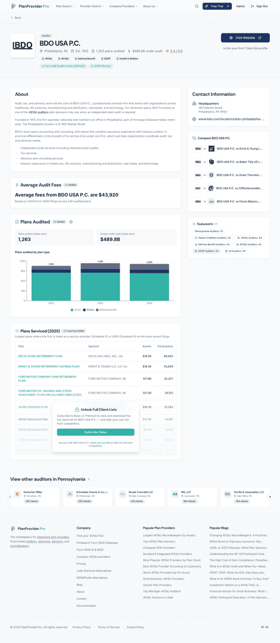Open FORD MOTOR COMPANY UAW RETIREMENT PLAN link
This screenshot has width=280, height=643.
(x=47, y=379)
